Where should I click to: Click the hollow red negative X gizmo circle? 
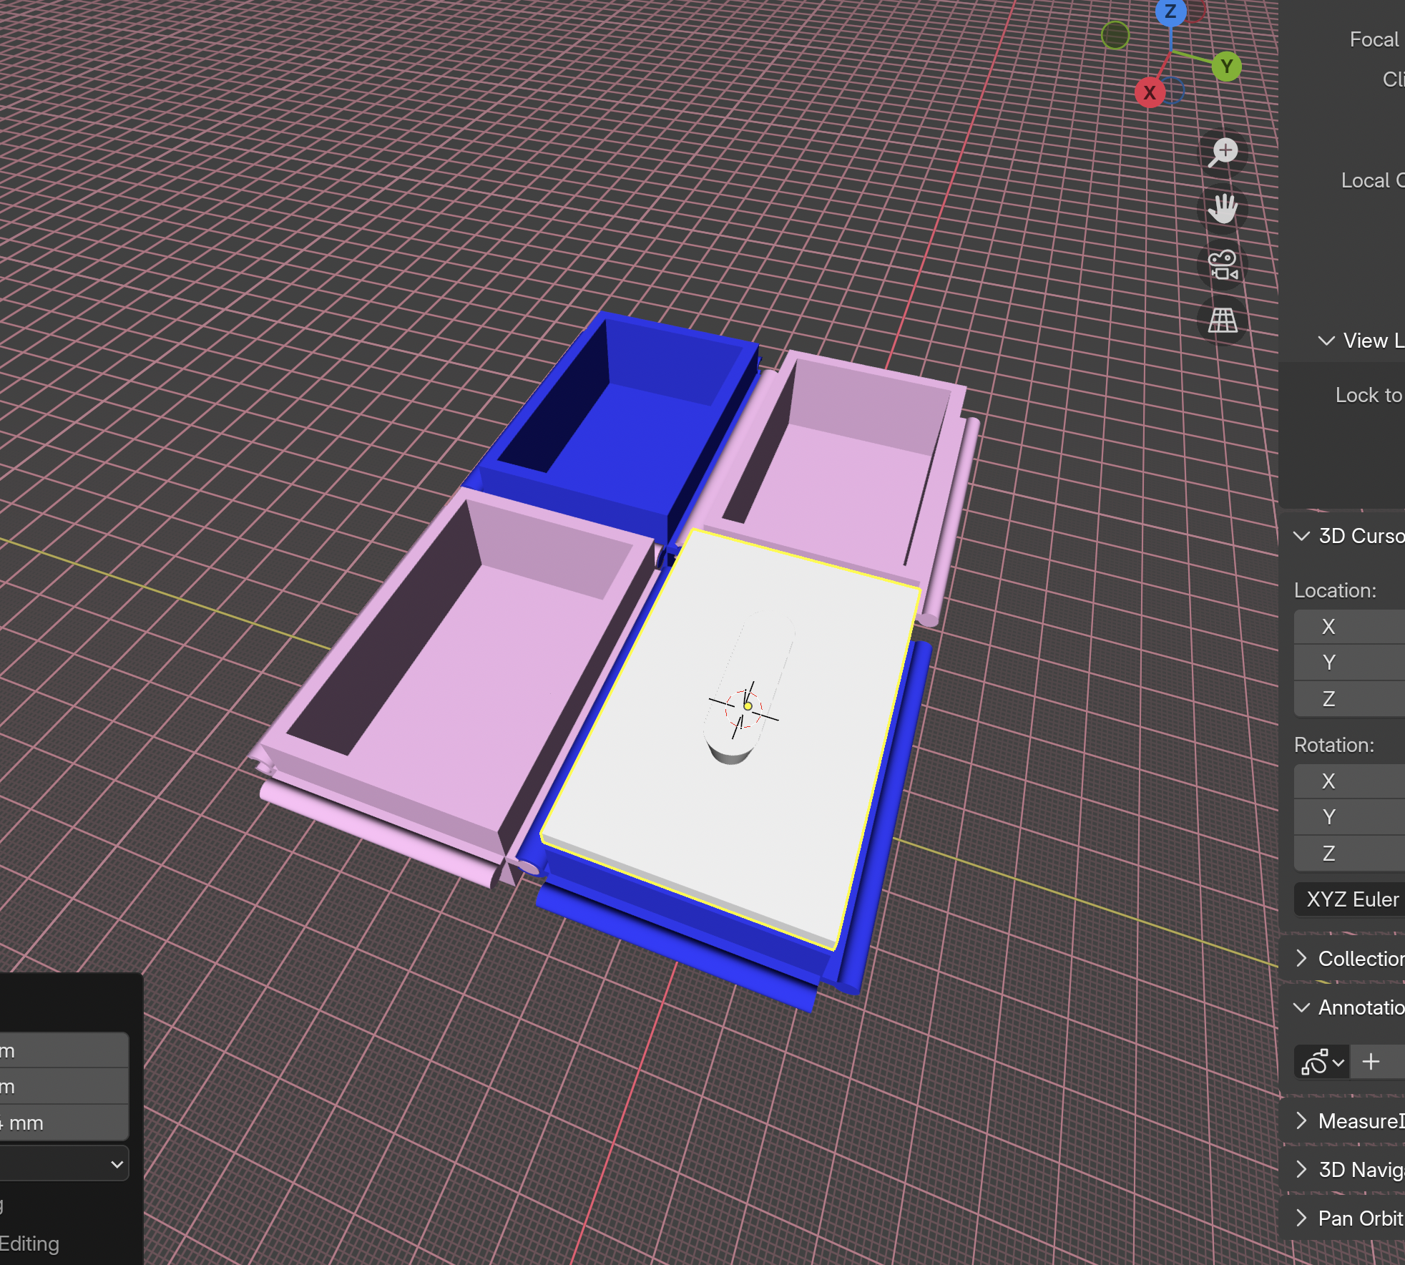(1197, 10)
